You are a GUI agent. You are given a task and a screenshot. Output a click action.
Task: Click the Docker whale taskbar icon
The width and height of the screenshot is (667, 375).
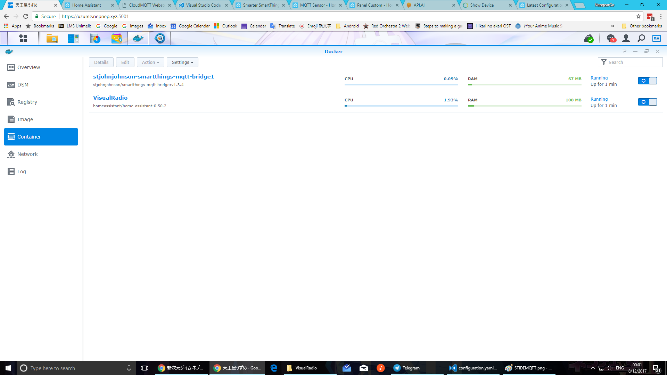pyautogui.click(x=138, y=39)
